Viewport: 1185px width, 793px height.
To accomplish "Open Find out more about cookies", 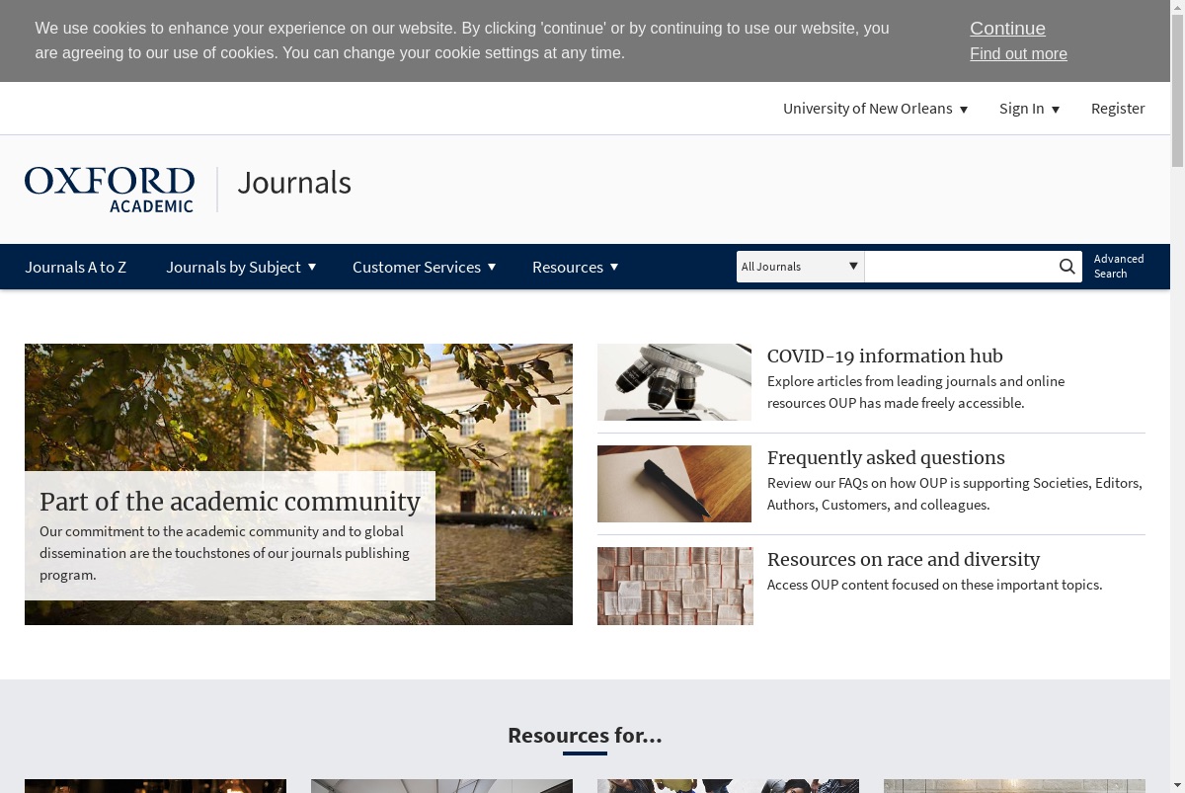I will tap(1018, 53).
